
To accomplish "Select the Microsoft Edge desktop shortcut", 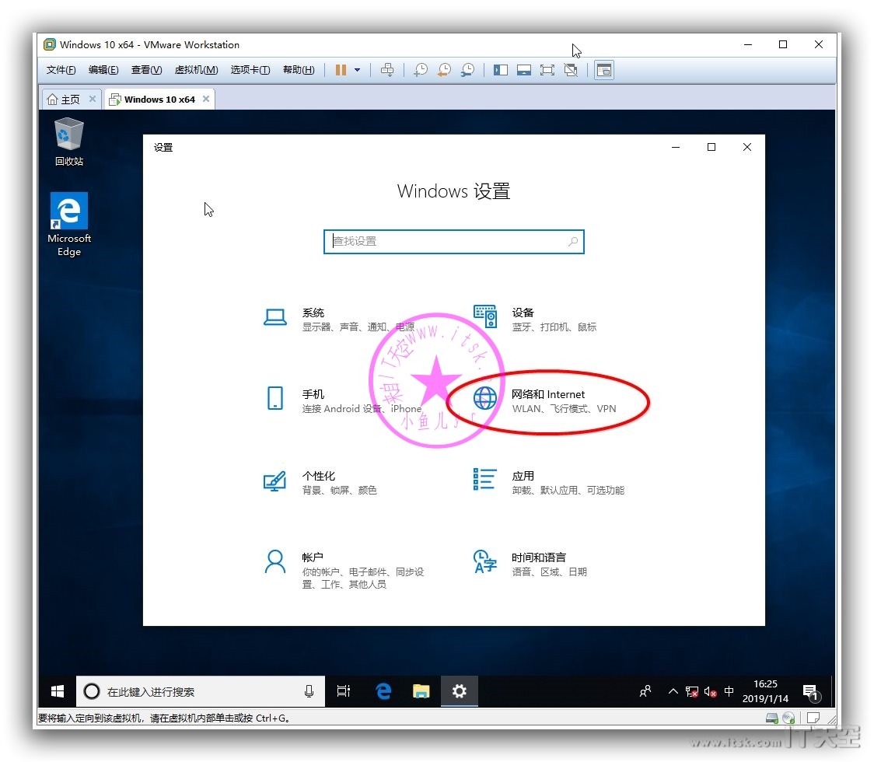I will point(69,225).
